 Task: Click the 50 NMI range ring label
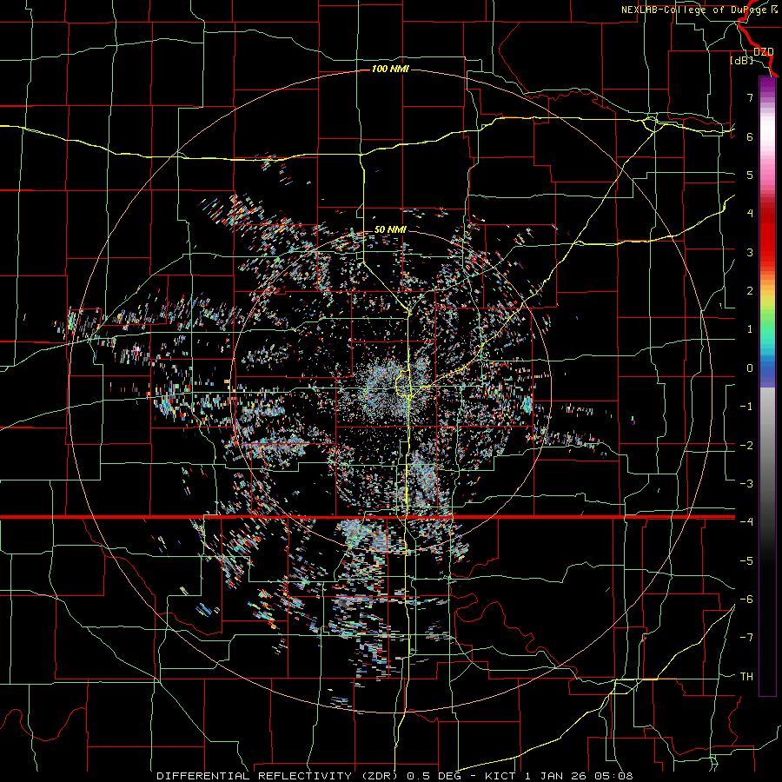tap(390, 229)
